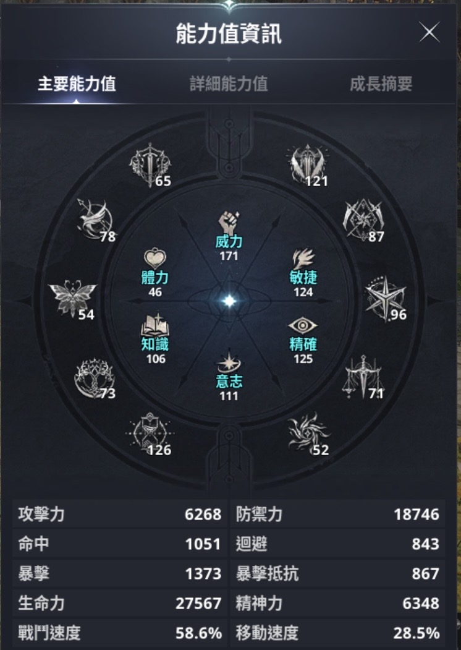Image resolution: width=461 pixels, height=650 pixels.
Task: Click the 體力 heart icon
Action: click(155, 259)
